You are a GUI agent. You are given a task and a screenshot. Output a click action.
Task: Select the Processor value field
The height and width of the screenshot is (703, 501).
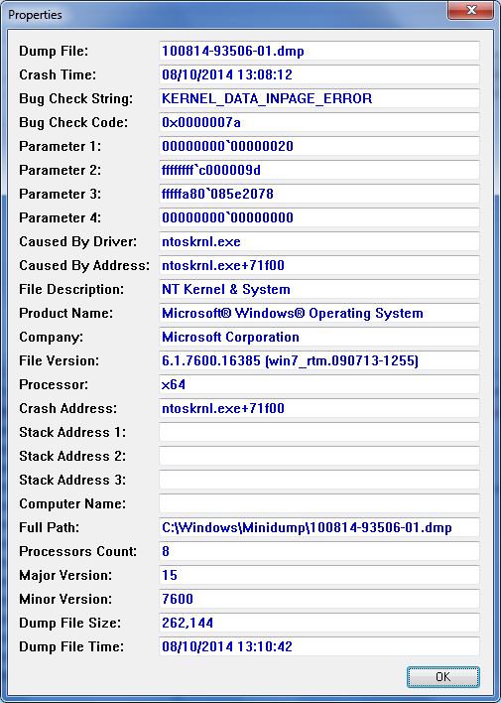point(319,384)
